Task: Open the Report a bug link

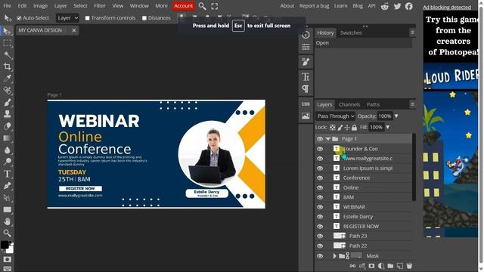Action: tap(315, 6)
